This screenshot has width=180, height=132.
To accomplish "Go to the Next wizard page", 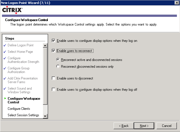I will [x=144, y=126].
